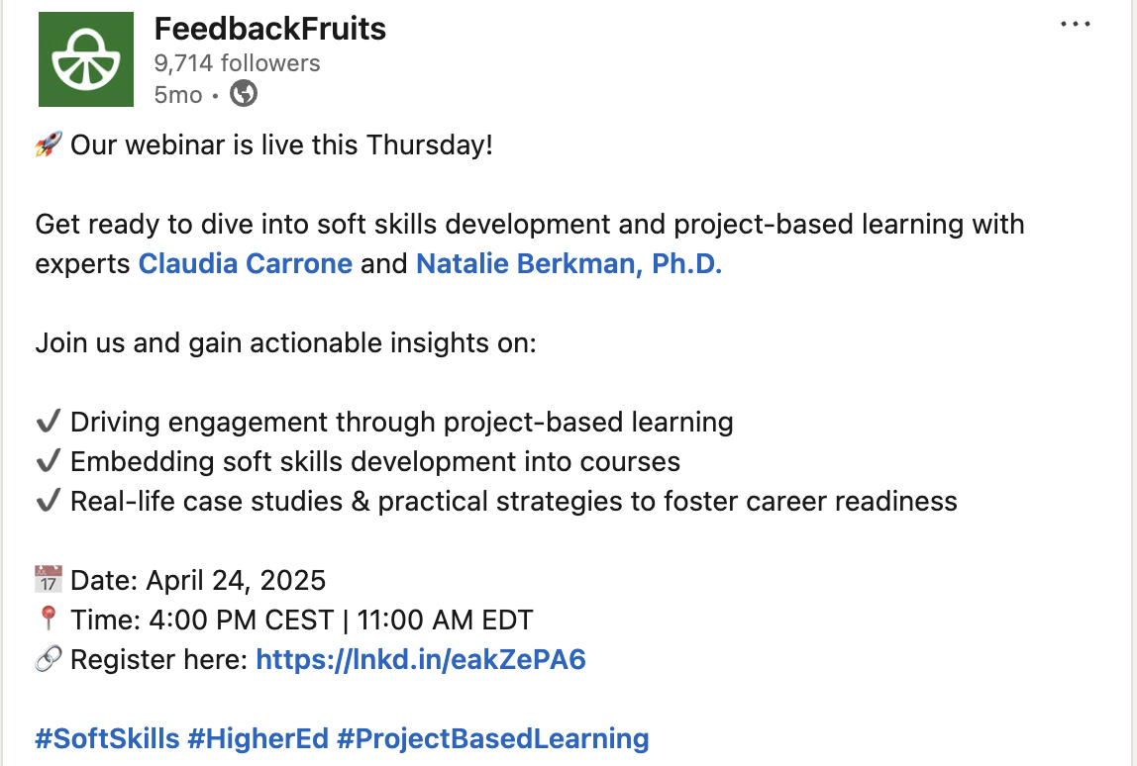
Task: Click the FeedbackFruits citrus logo
Action: pyautogui.click(x=85, y=59)
